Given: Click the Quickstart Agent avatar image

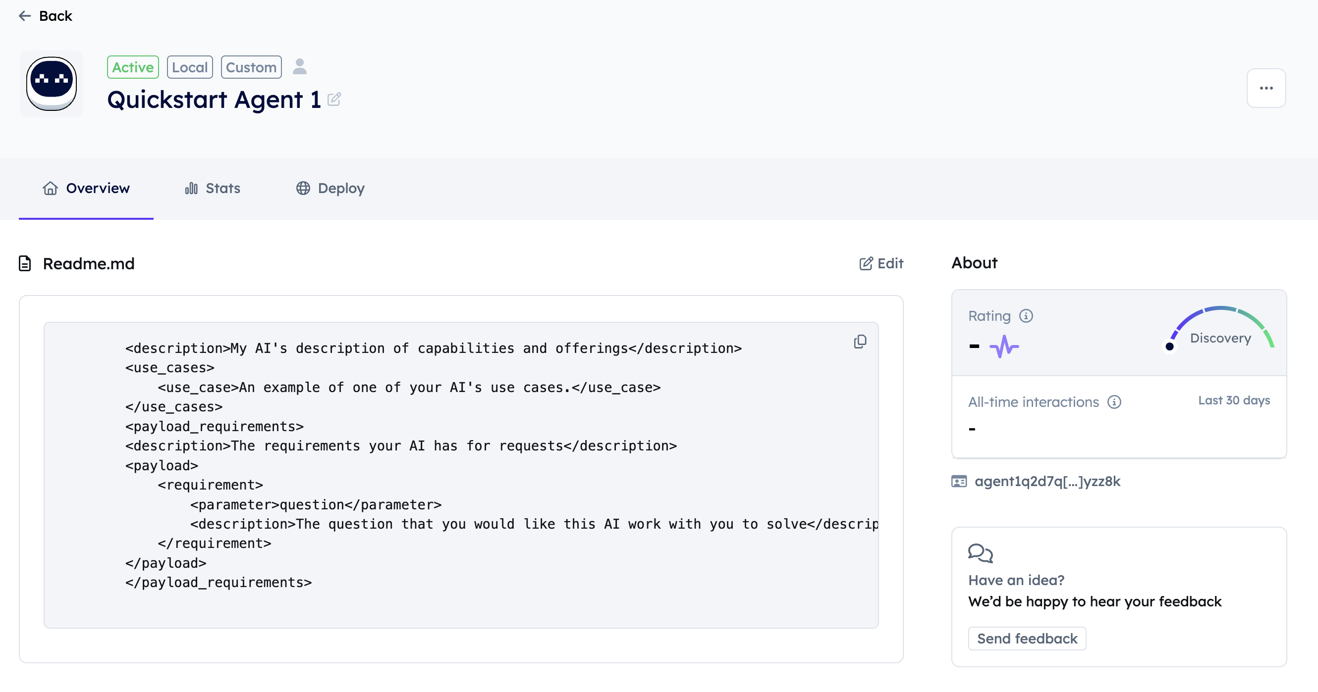Looking at the screenshot, I should (51, 84).
